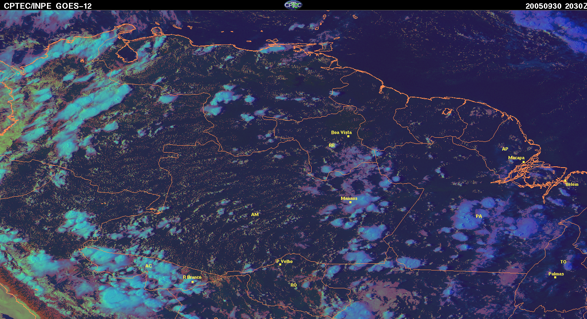Click the yellow marker below Palmas label
587x319 pixels.
pos(555,277)
